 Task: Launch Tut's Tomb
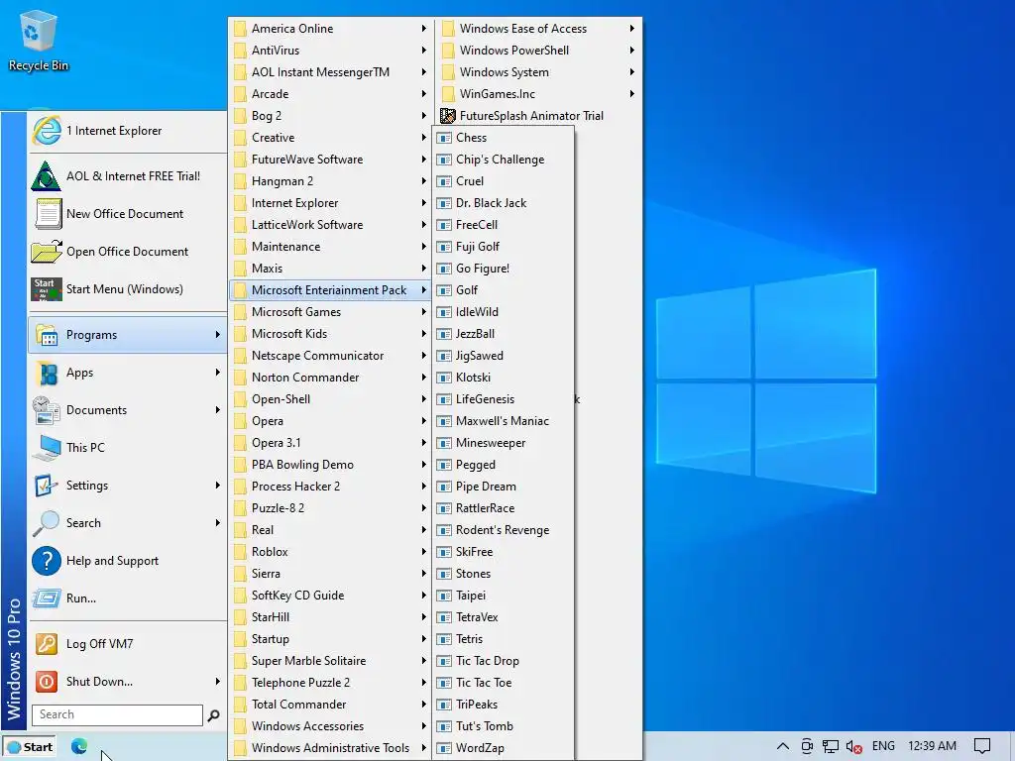504,726
